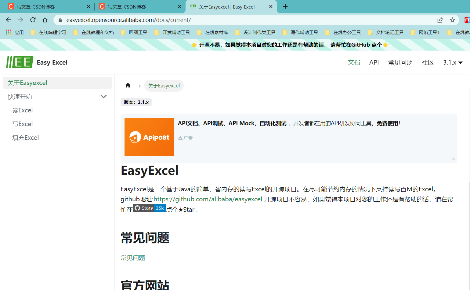Viewport: 470px width, 290px height.
Task: Bookmark this page with the star icon
Action: [452, 20]
